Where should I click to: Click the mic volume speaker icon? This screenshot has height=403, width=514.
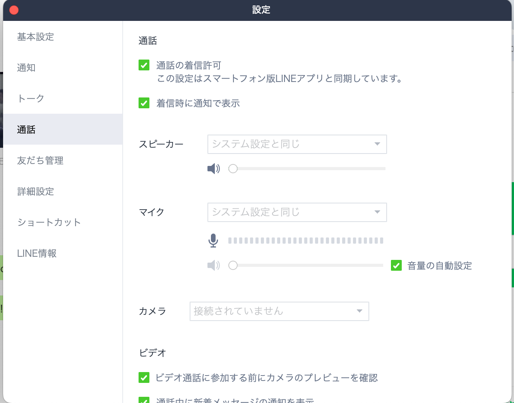click(x=213, y=265)
